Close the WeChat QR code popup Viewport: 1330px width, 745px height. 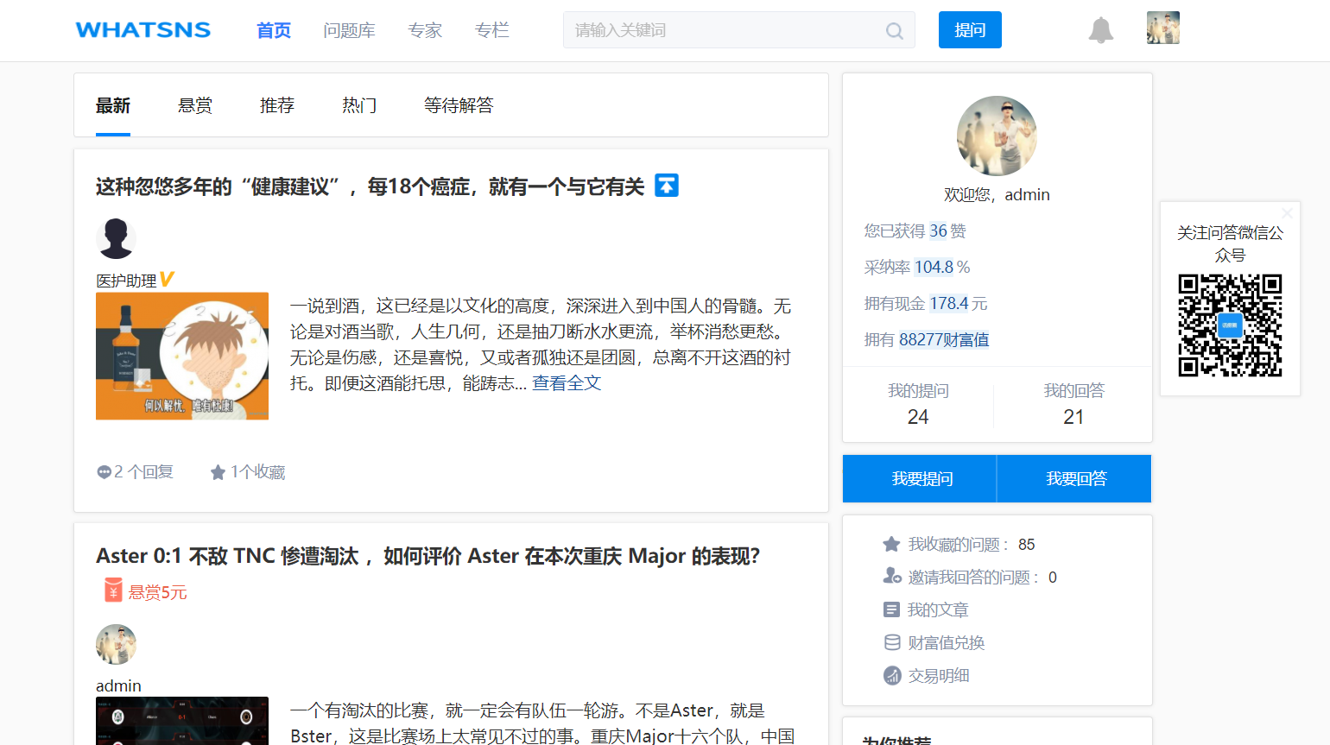pos(1287,212)
